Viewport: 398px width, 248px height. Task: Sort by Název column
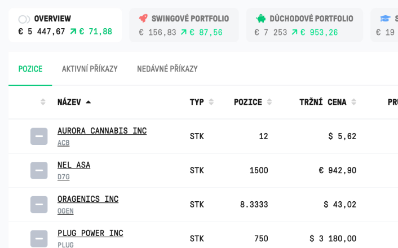tap(74, 102)
